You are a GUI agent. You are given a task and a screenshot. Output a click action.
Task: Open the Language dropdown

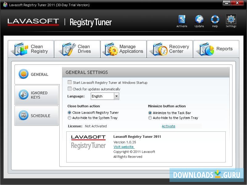coord(117,96)
